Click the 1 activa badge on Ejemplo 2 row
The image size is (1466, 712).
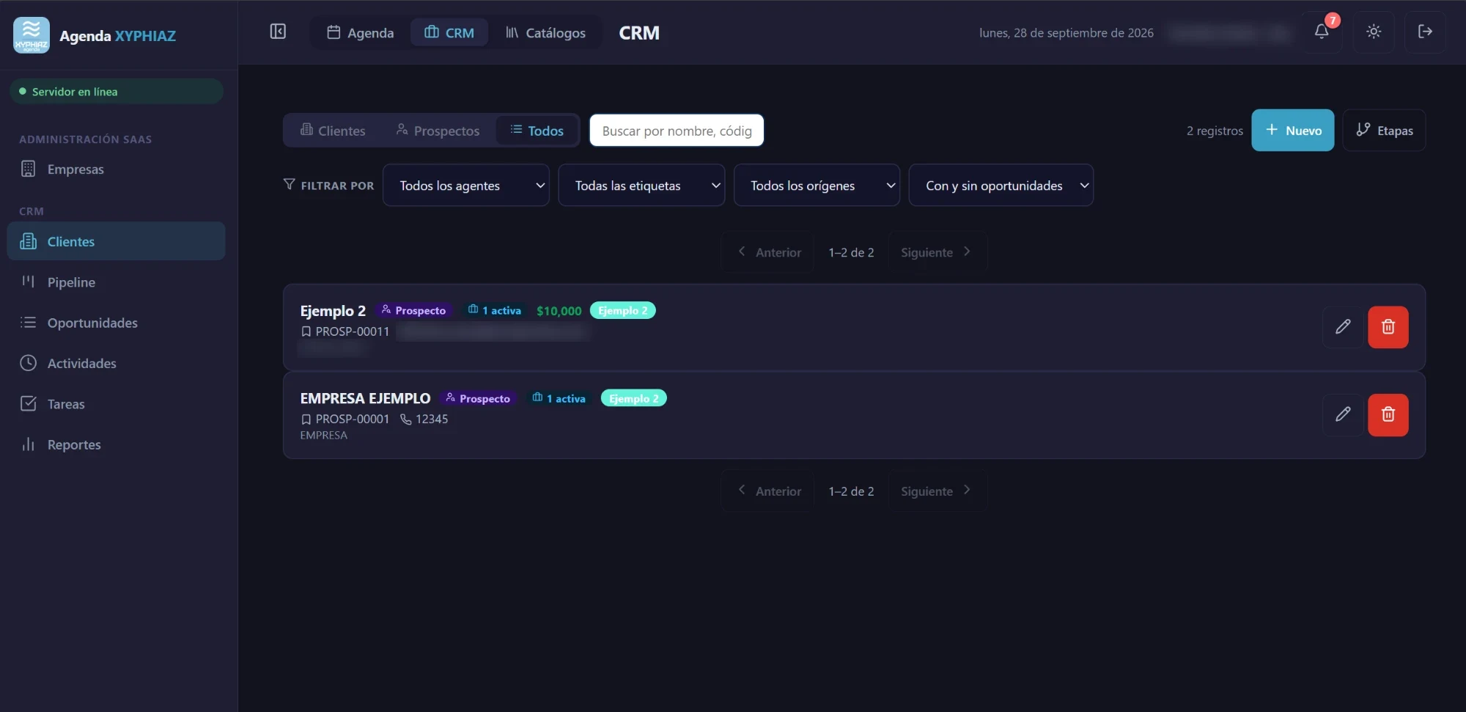[495, 311]
